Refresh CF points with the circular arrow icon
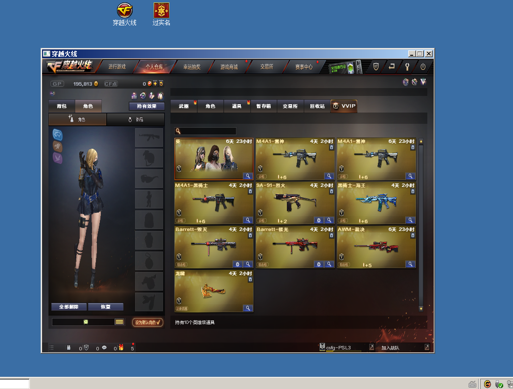Screen dimensions: 513x389 point(161,84)
